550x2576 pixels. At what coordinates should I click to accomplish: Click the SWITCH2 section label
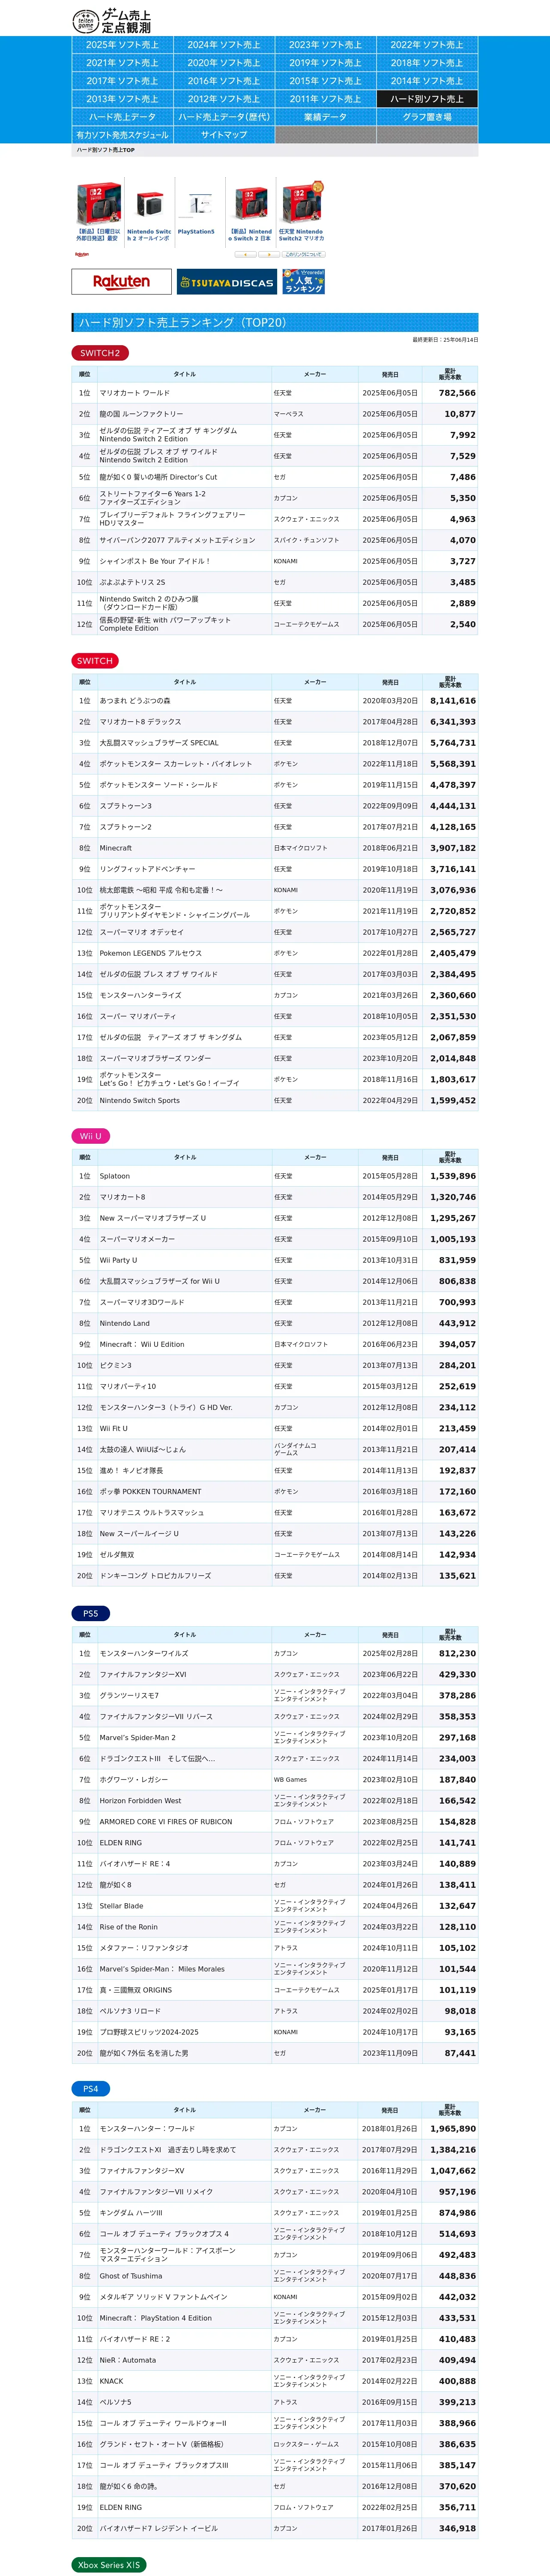click(100, 353)
